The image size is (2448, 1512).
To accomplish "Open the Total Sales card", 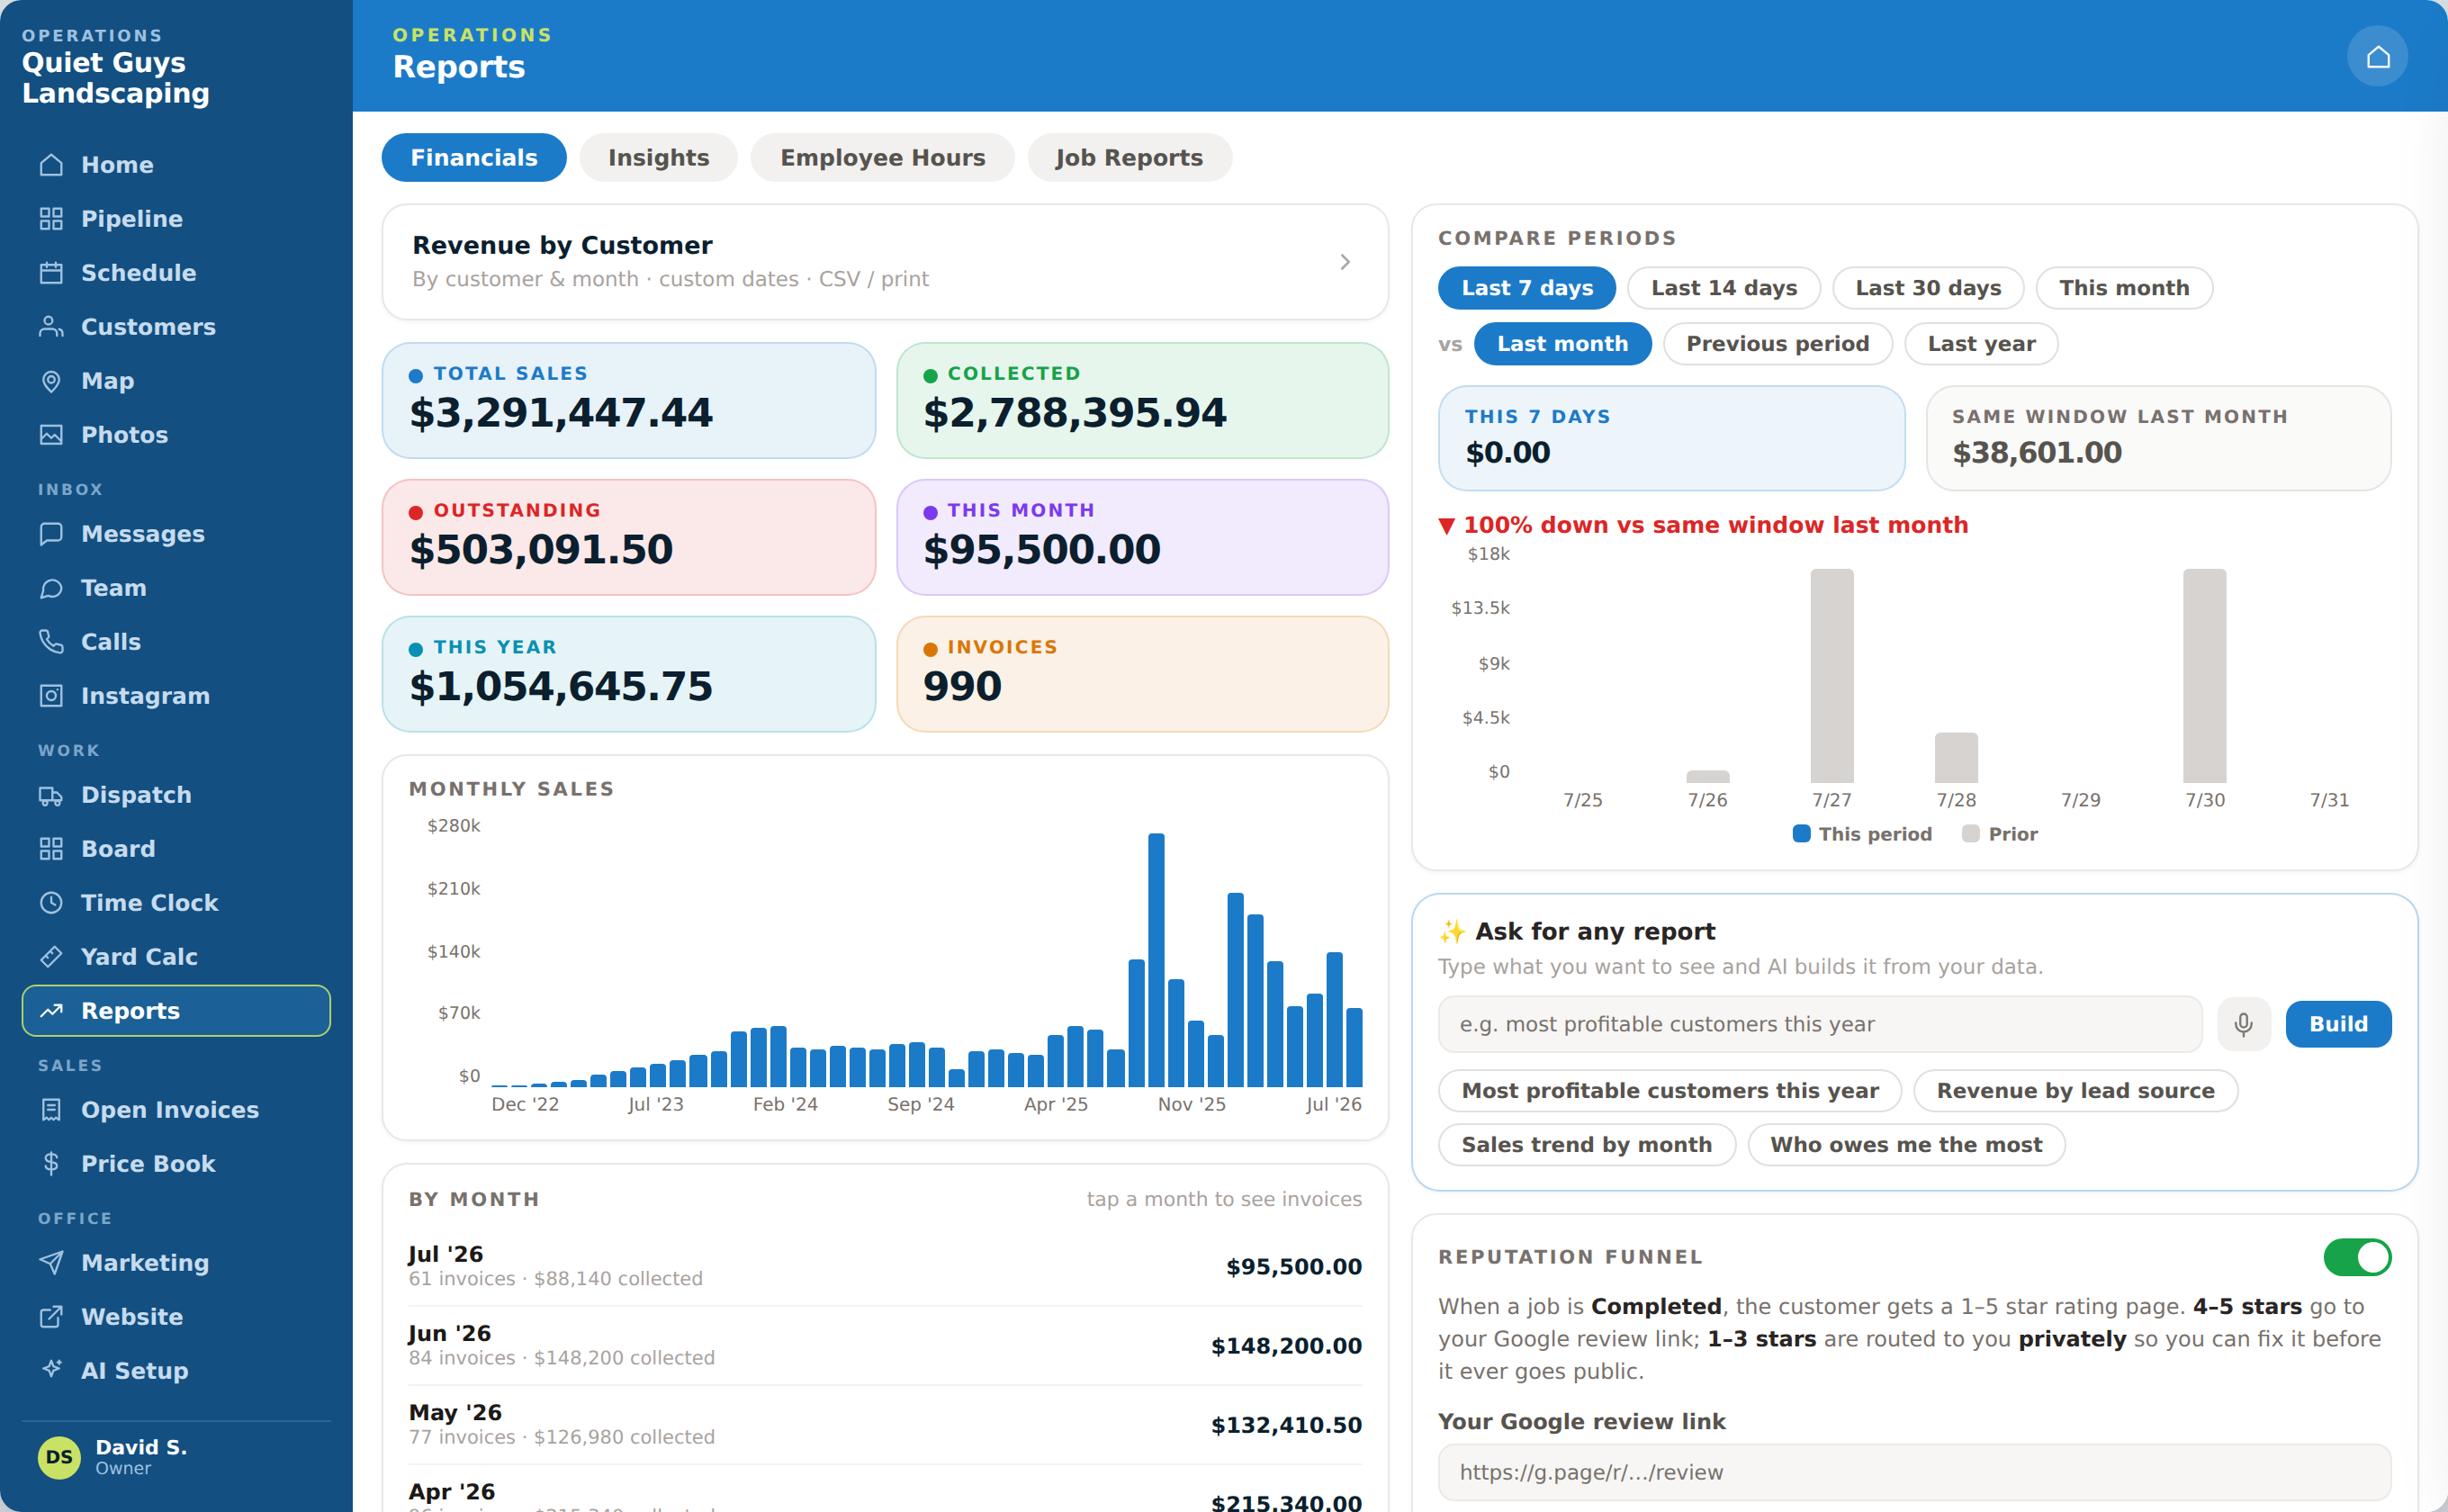I will [x=629, y=401].
